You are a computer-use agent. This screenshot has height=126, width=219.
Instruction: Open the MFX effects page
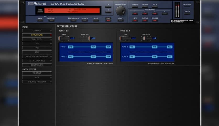tap(37, 77)
